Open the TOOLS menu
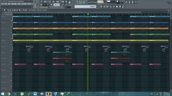Image resolution: width=172 pixels, height=96 pixels. [x=29, y=4]
